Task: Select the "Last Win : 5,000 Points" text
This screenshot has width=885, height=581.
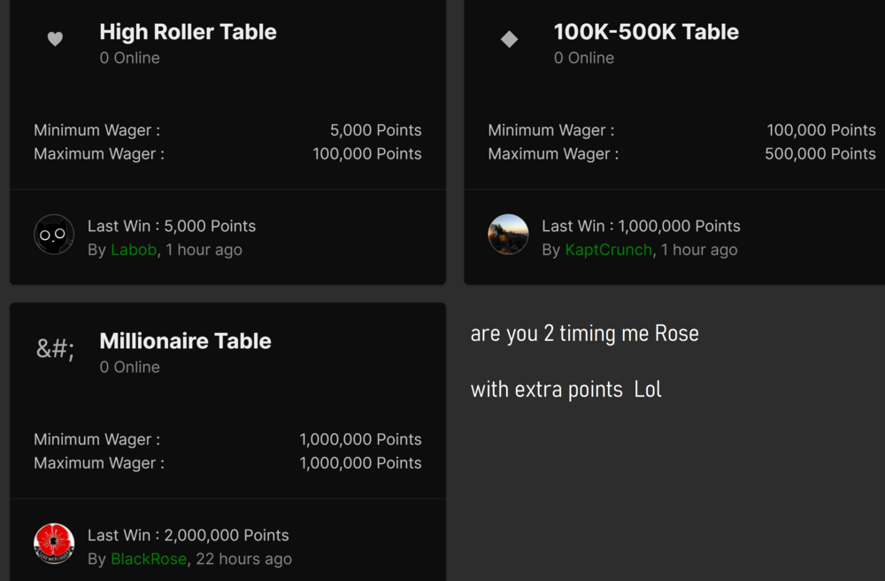Action: tap(172, 226)
